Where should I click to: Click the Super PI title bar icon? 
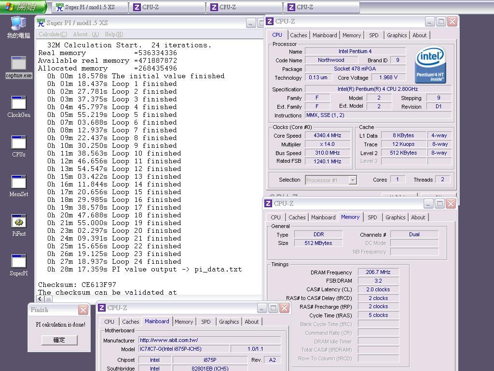click(41, 23)
